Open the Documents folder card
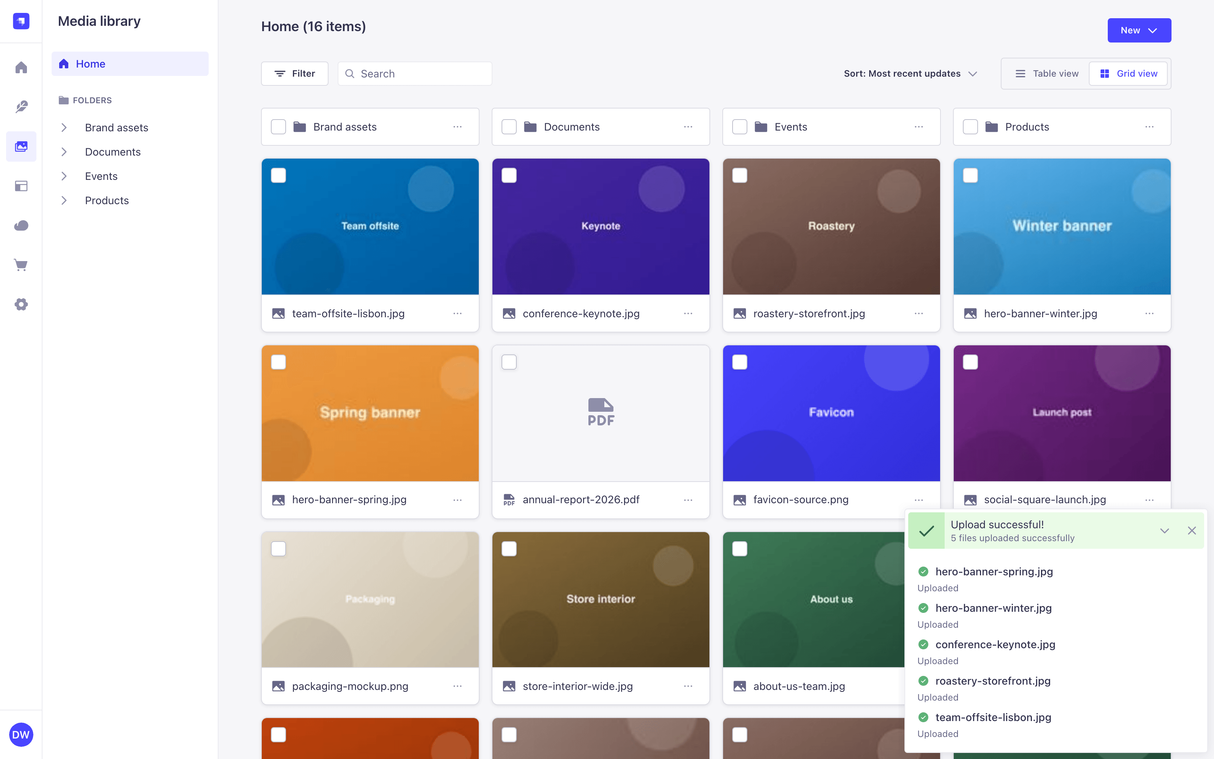 pos(601,127)
